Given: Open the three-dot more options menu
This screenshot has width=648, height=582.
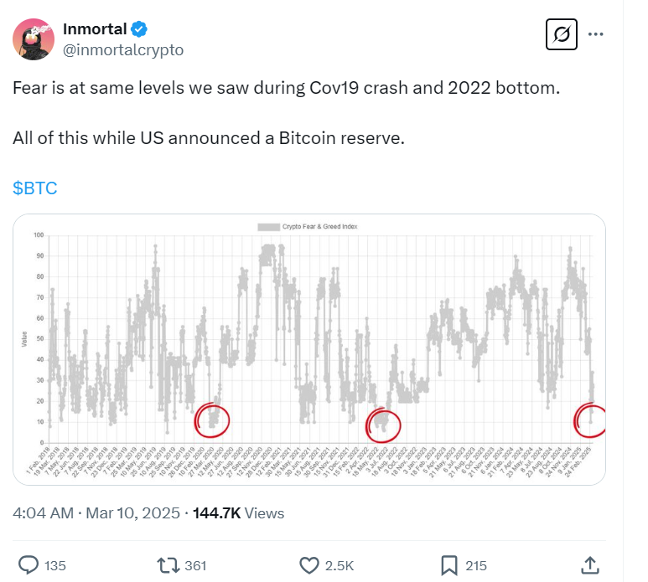Looking at the screenshot, I should (x=596, y=35).
